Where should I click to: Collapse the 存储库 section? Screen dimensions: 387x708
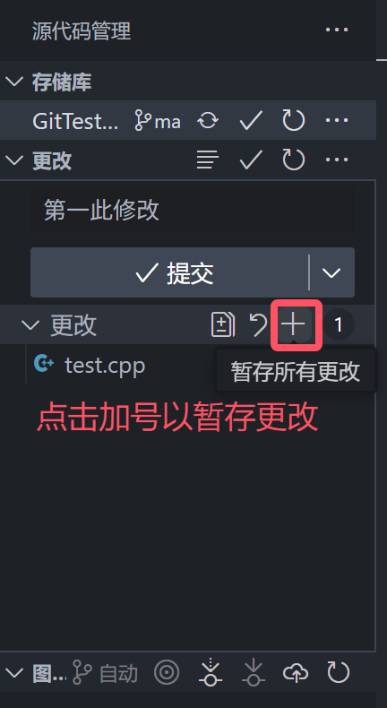click(14, 82)
